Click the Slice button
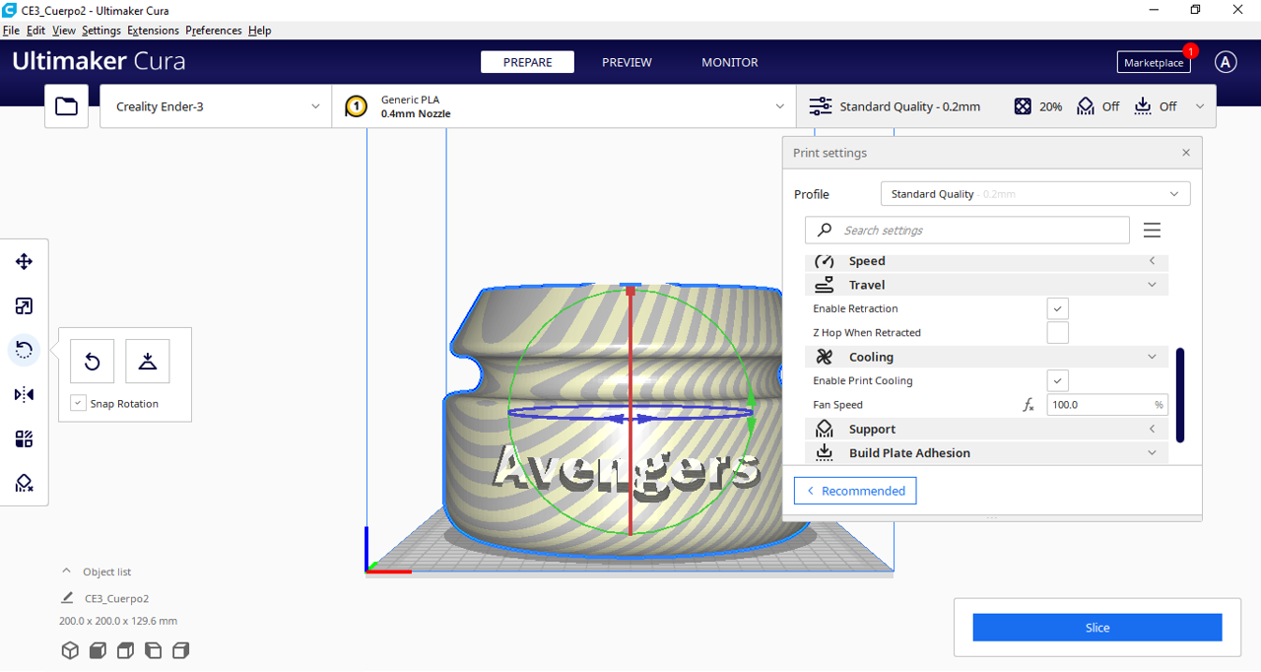 coord(1097,628)
